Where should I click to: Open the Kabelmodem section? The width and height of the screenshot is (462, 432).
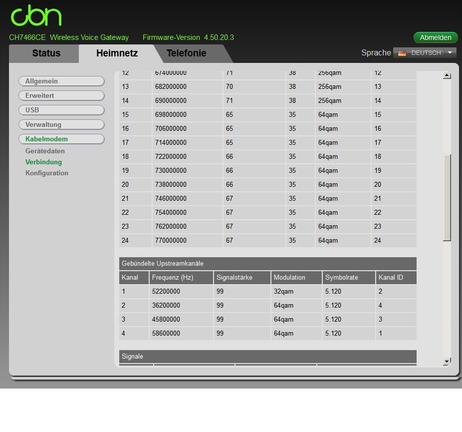click(x=61, y=139)
